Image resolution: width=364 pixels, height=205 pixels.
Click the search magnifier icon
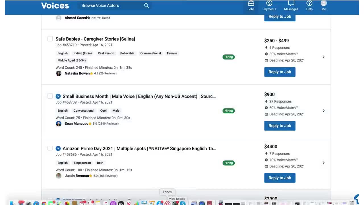coord(146,5)
